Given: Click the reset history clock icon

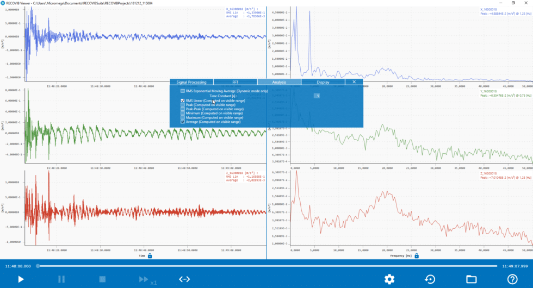Looking at the screenshot, I should (430, 279).
